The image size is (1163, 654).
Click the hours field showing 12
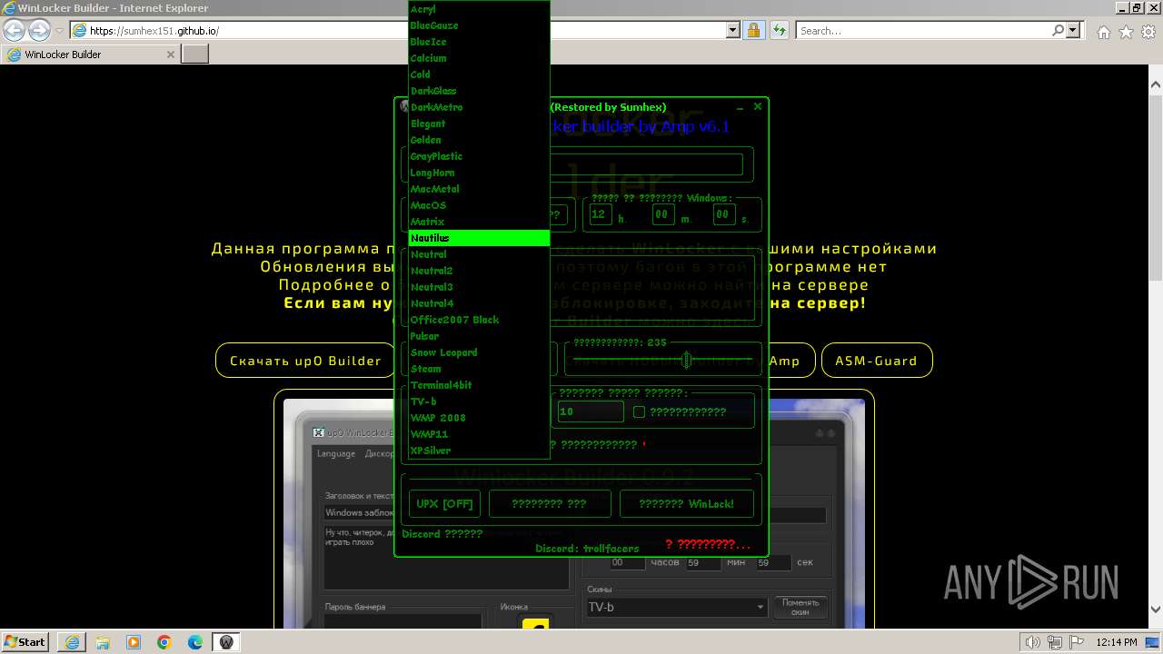[x=600, y=215]
